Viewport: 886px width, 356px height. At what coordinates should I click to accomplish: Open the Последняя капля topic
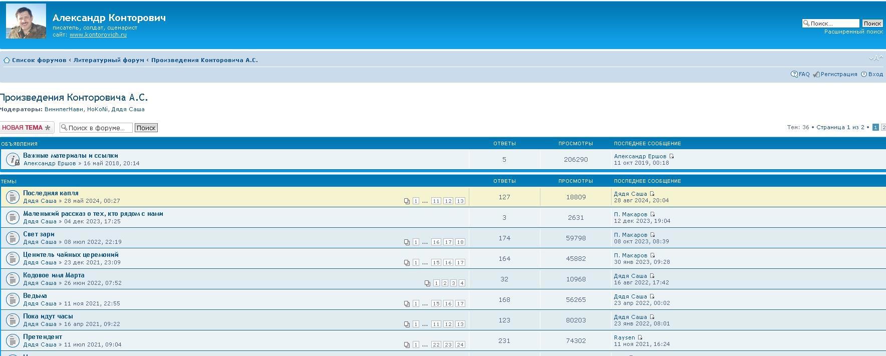pos(51,193)
